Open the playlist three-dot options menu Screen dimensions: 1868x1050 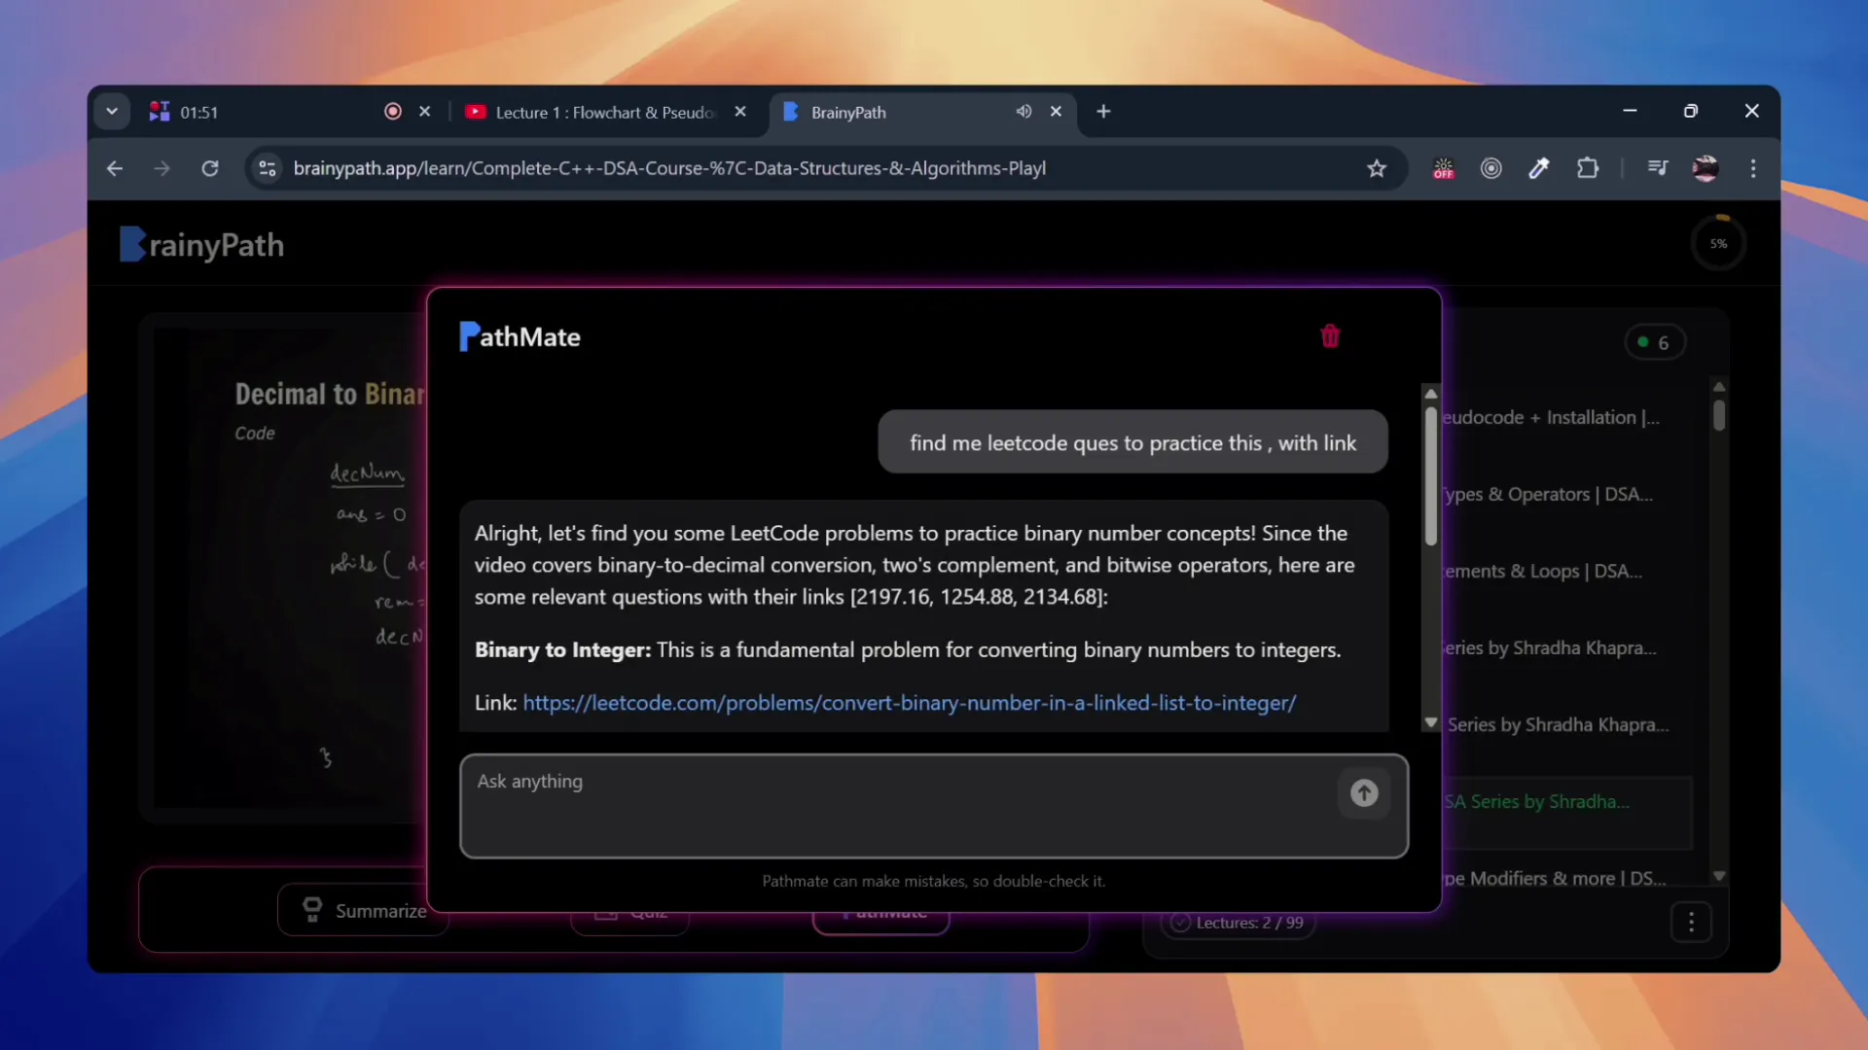pyautogui.click(x=1691, y=922)
